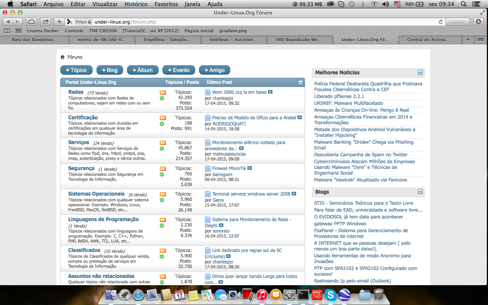Click the 'Leitor' reader button
This screenshot has height=305, width=488.
click(x=458, y=22)
